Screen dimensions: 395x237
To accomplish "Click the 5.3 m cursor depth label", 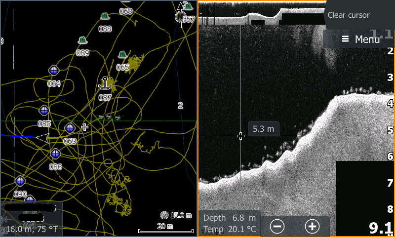I will click(x=263, y=129).
